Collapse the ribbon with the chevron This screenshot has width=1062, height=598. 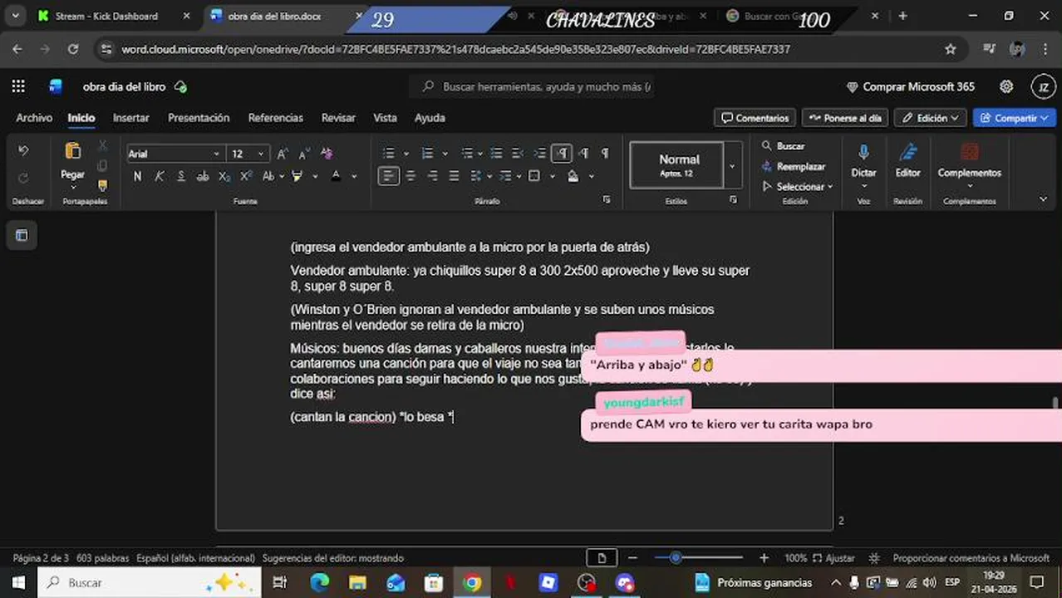pos(1043,199)
